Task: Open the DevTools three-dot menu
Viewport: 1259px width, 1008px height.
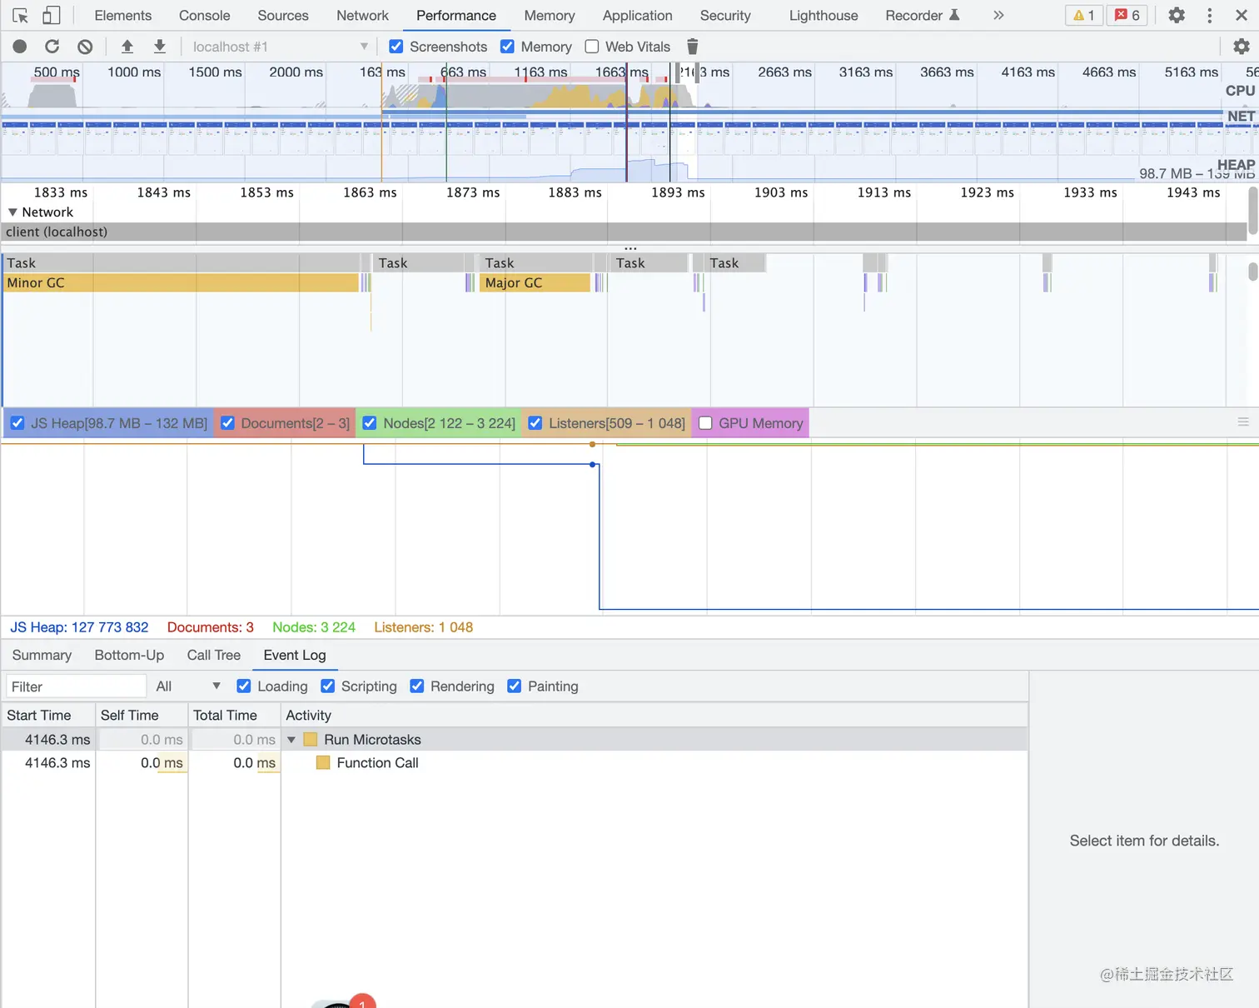Action: coord(1210,15)
